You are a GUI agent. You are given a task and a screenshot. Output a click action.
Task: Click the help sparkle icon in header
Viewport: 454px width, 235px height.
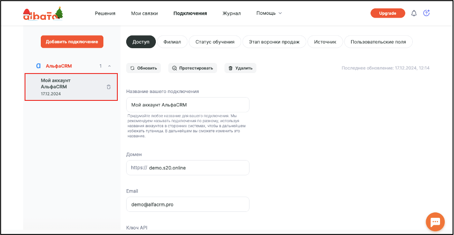[x=426, y=13]
